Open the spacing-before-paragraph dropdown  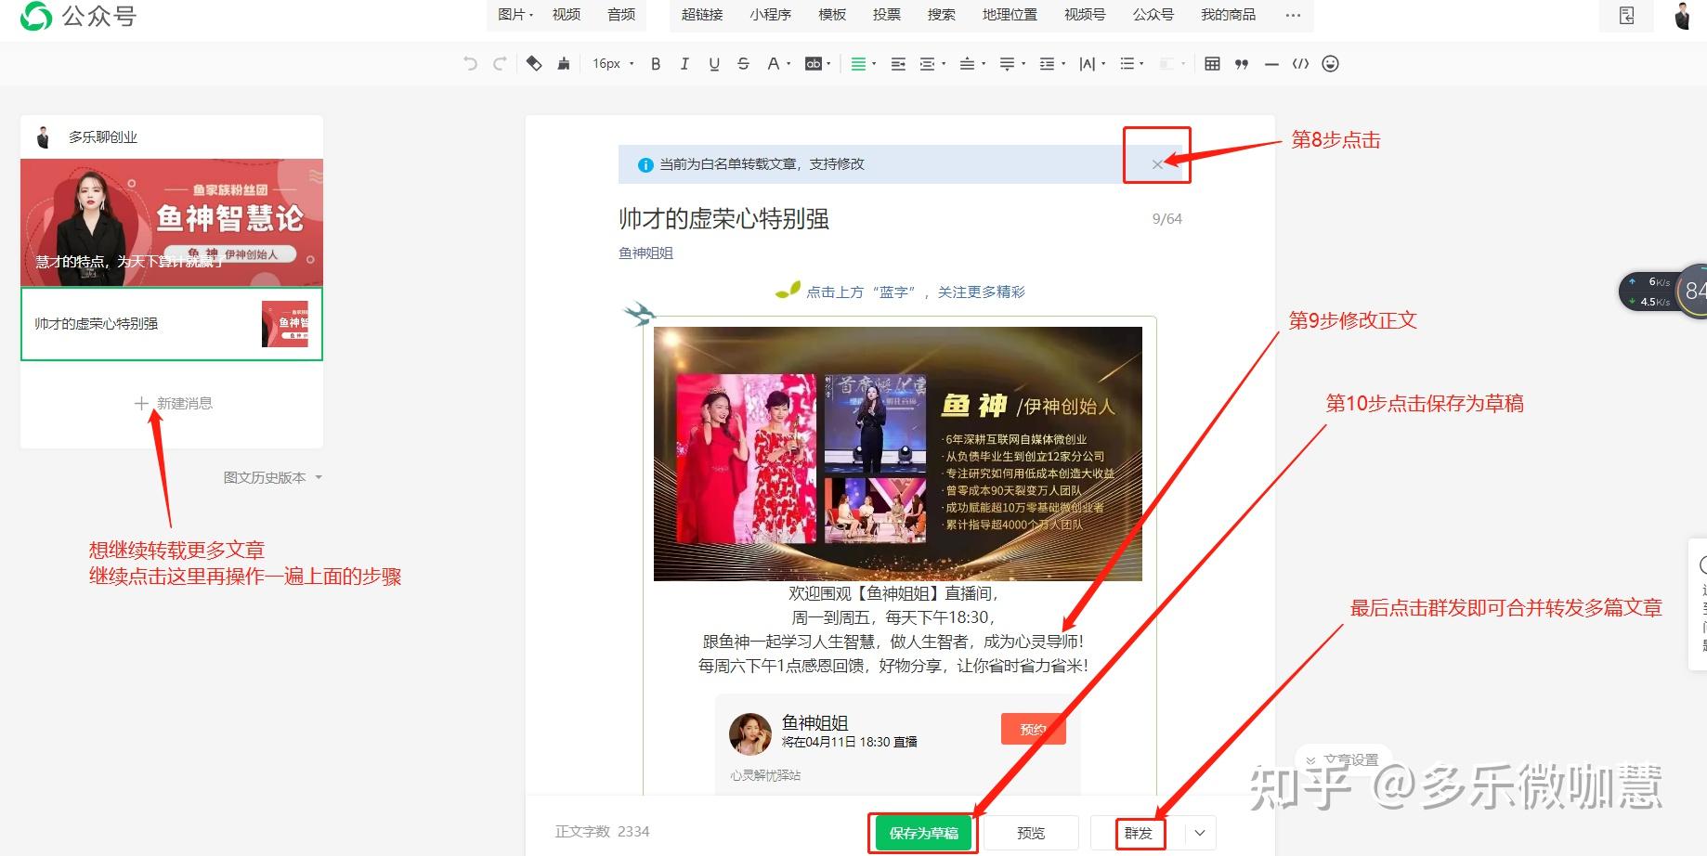(x=971, y=64)
